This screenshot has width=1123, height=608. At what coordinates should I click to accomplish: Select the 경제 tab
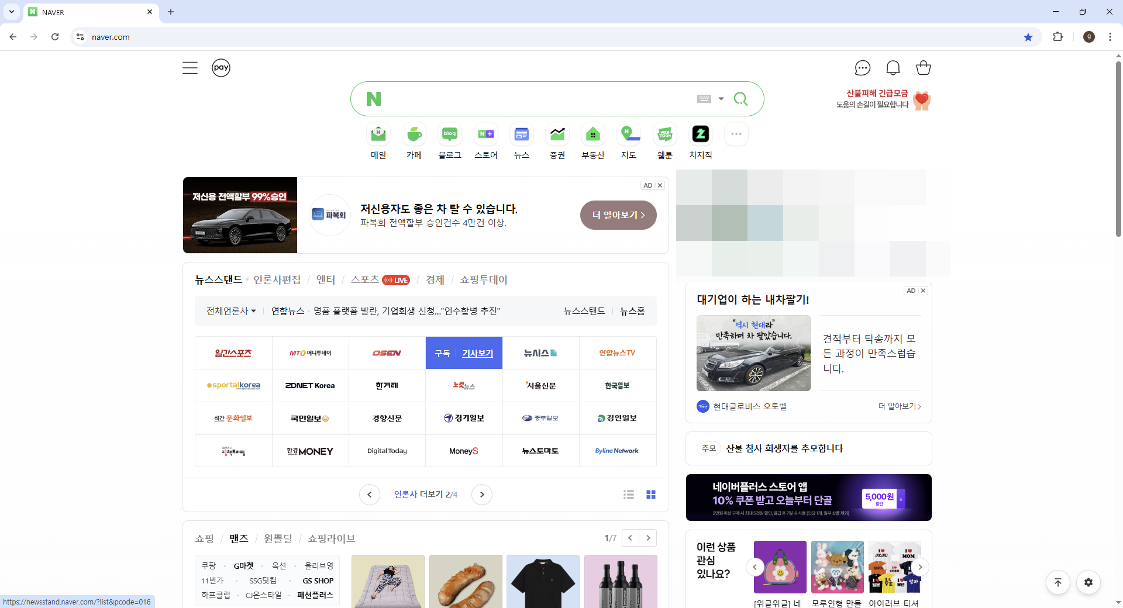(x=435, y=280)
